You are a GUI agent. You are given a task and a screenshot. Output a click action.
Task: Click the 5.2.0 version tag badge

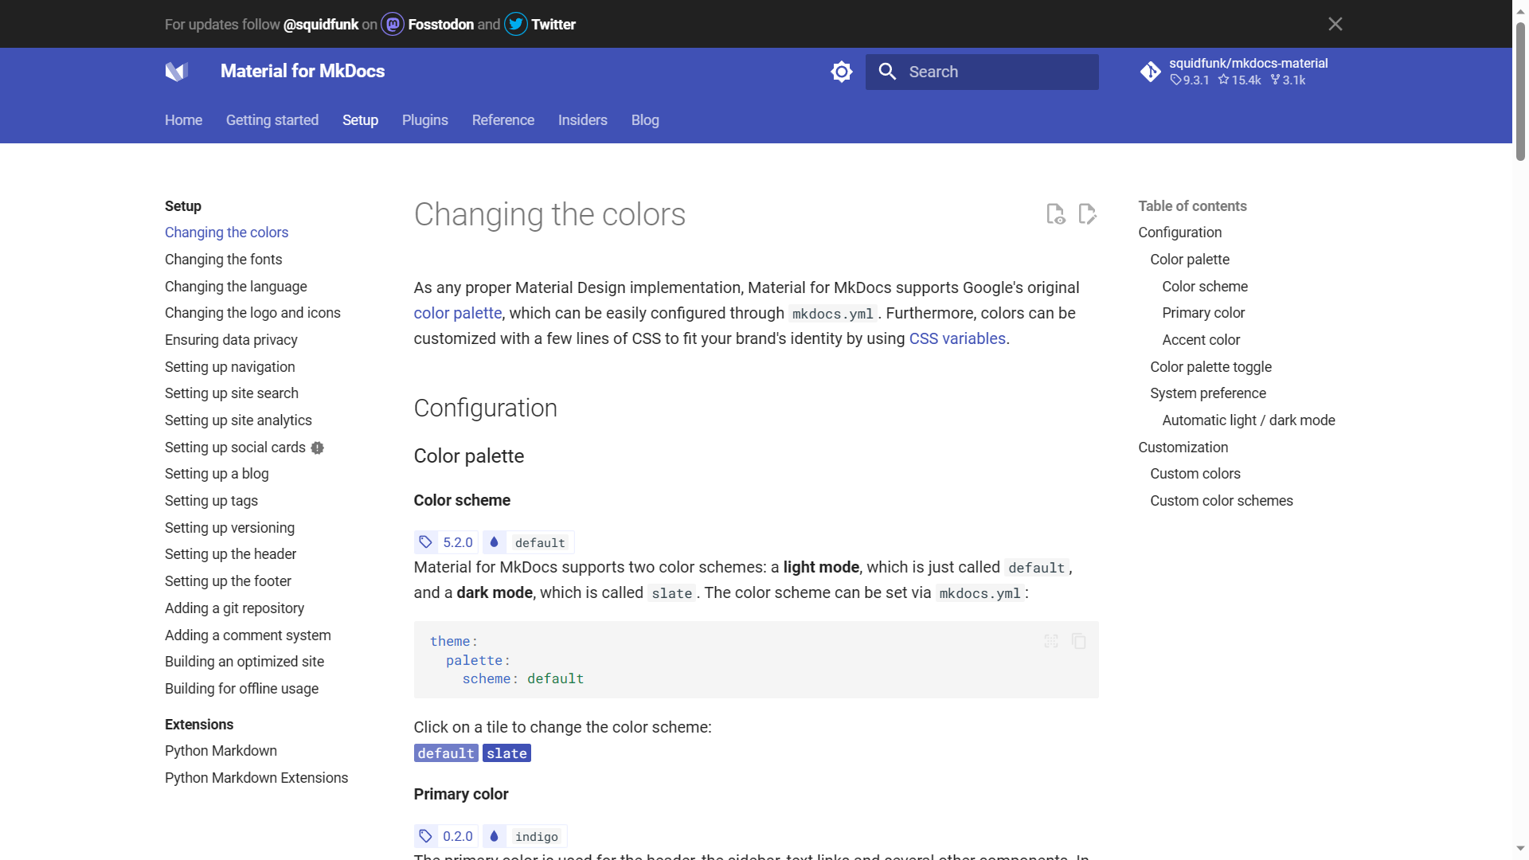447,542
